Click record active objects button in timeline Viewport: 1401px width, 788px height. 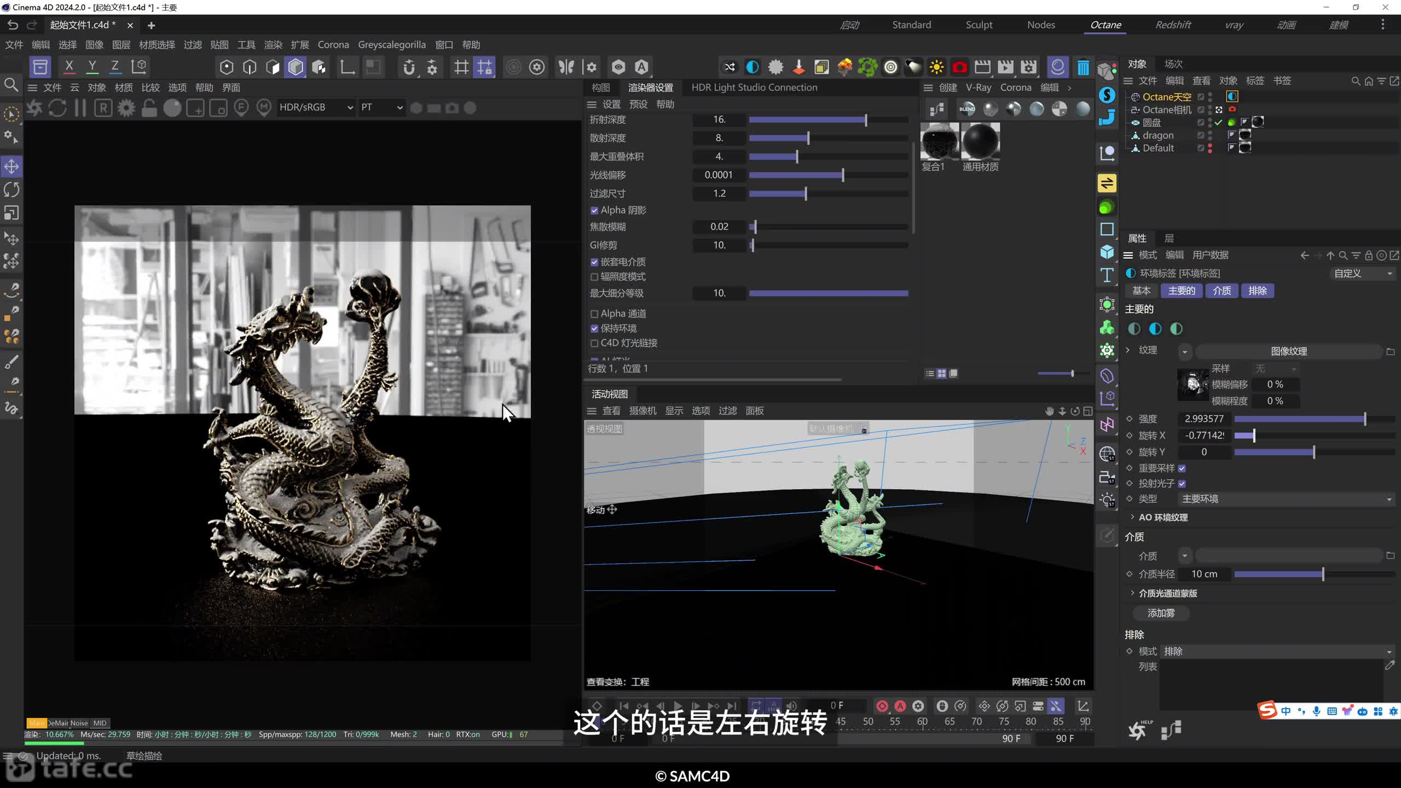882,706
